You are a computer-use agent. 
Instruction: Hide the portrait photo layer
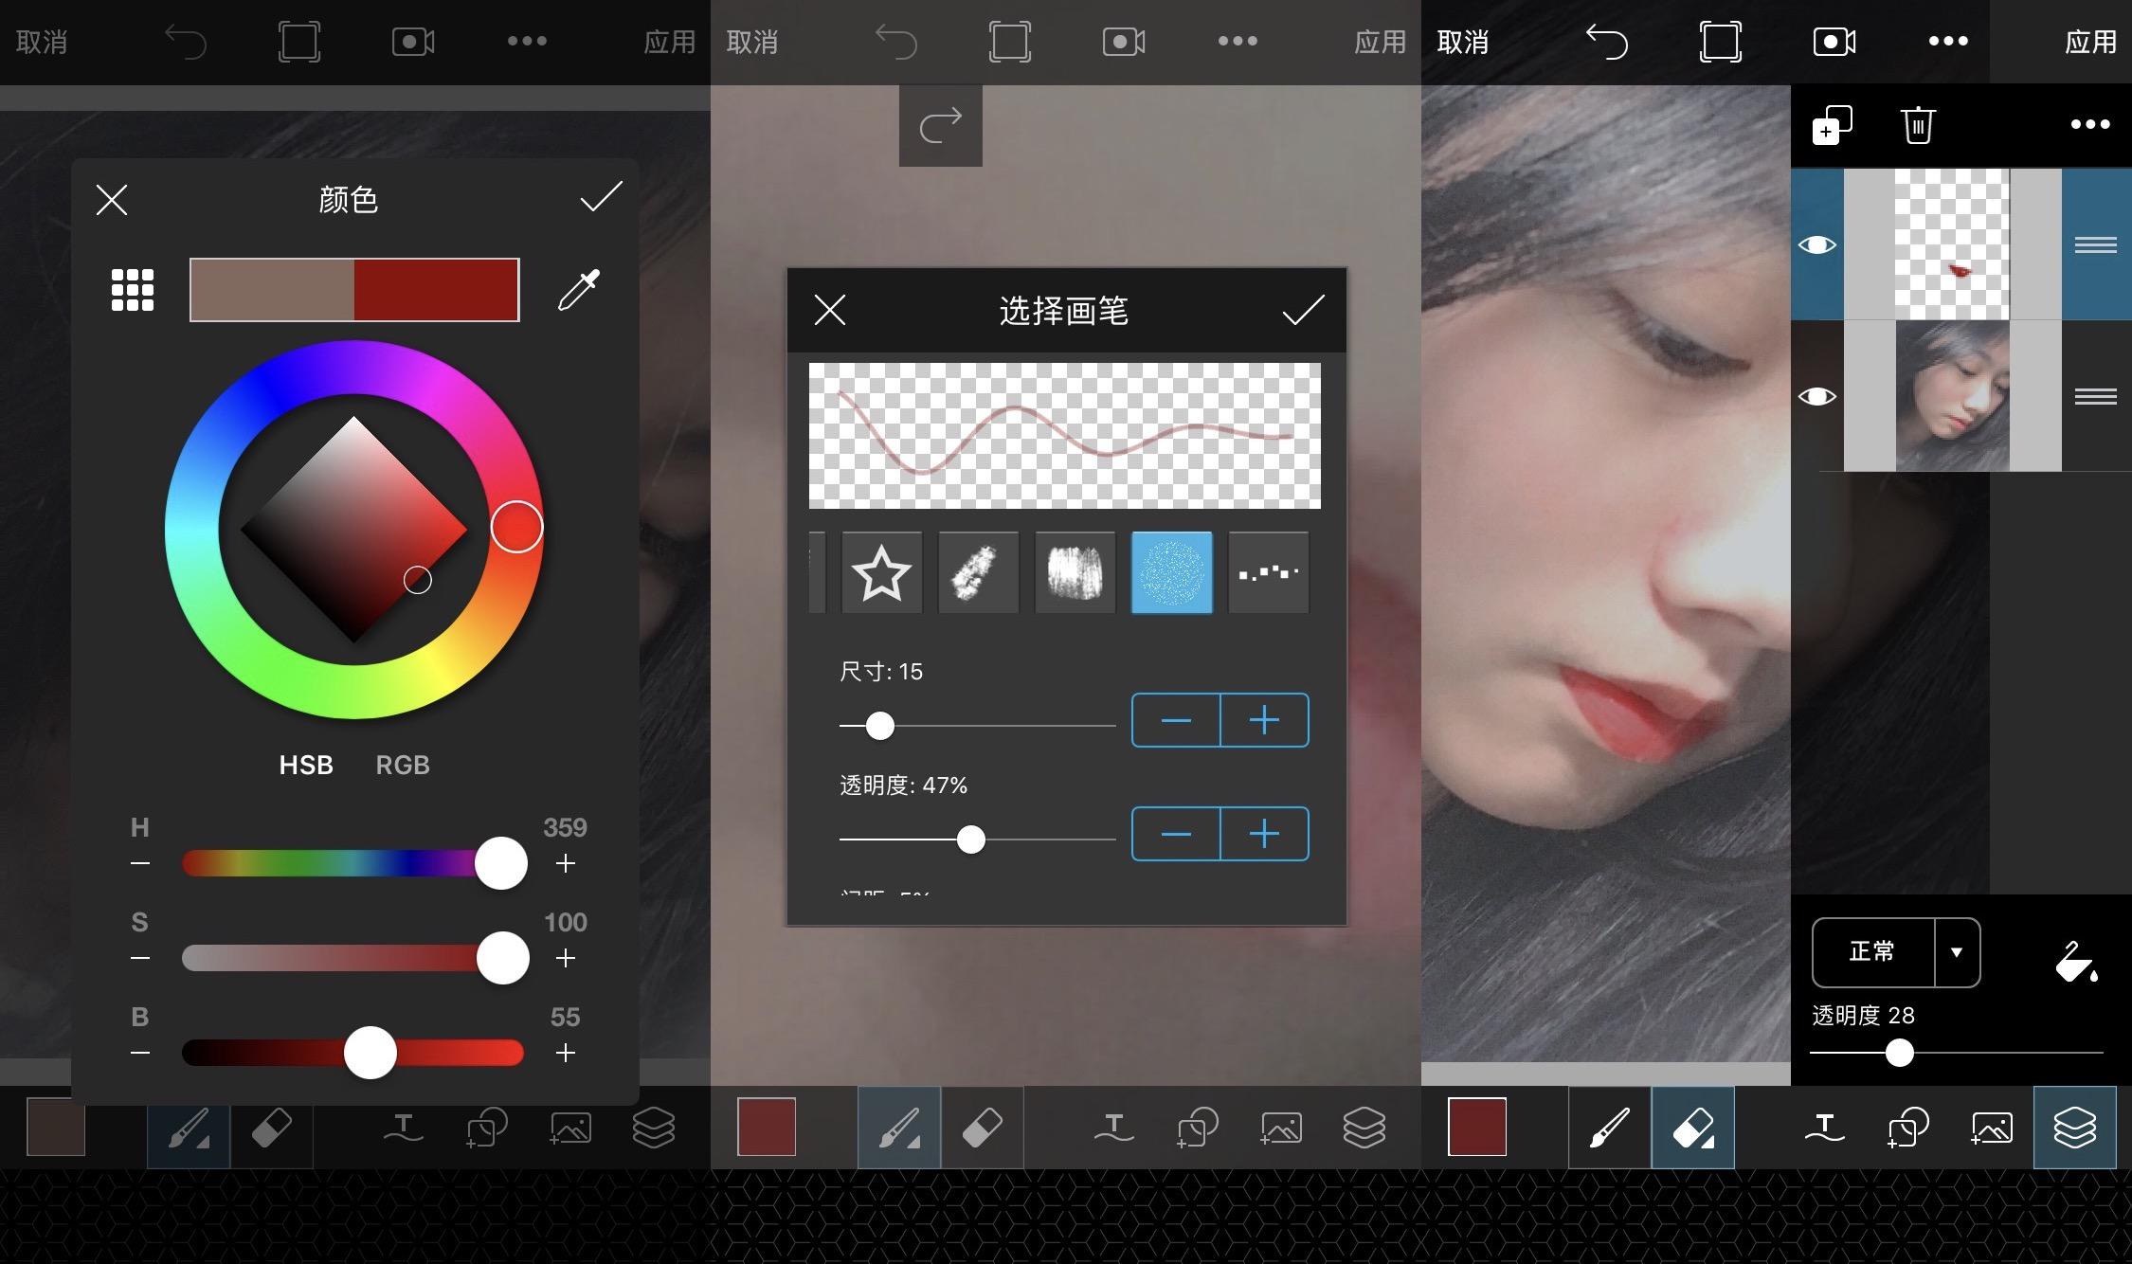1817,396
